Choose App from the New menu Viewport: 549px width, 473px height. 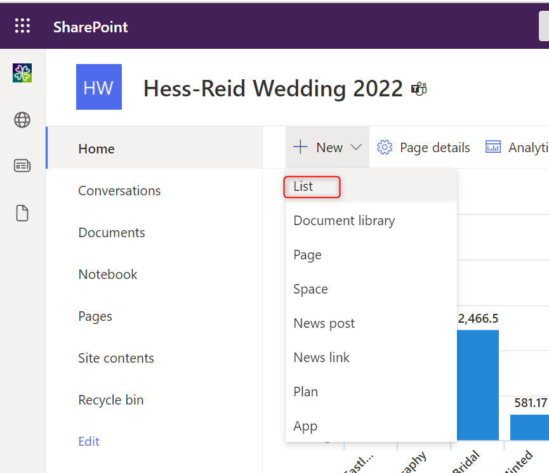point(371,427)
